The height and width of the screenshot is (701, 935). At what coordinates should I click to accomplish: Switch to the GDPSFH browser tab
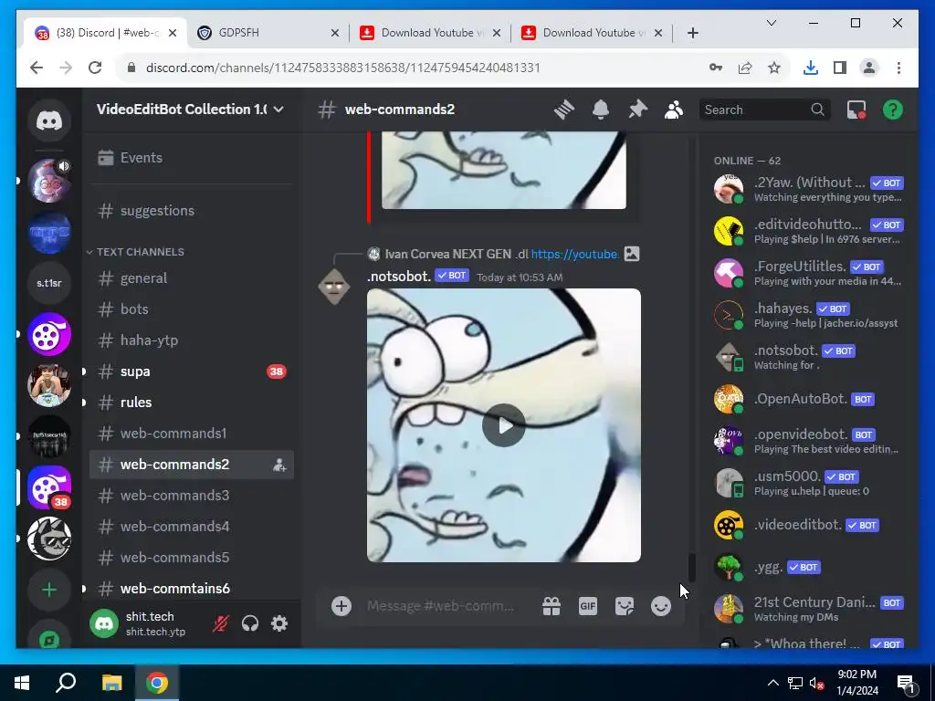268,33
